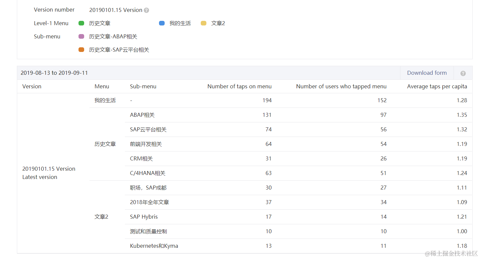Viewport: 480px width, 259px height.
Task: Click taps value 131 for ABAP相关
Action: pyautogui.click(x=267, y=115)
